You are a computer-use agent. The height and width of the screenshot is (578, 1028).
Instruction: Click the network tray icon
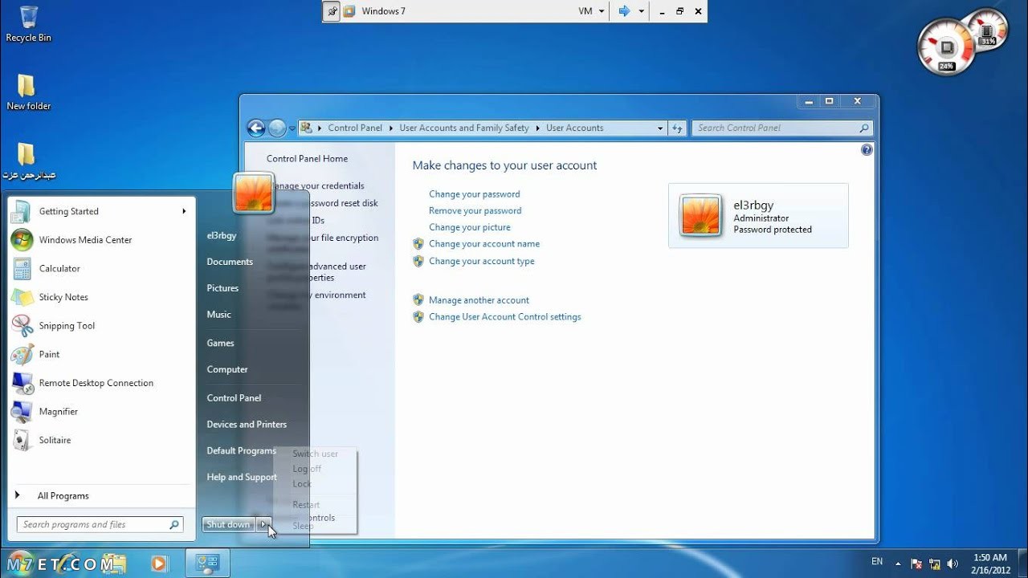click(935, 564)
